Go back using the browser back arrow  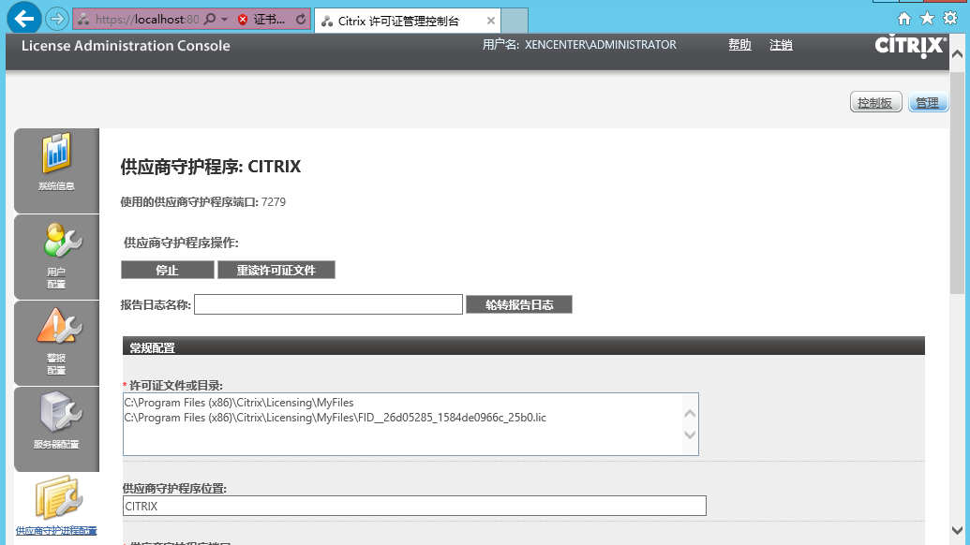[24, 19]
